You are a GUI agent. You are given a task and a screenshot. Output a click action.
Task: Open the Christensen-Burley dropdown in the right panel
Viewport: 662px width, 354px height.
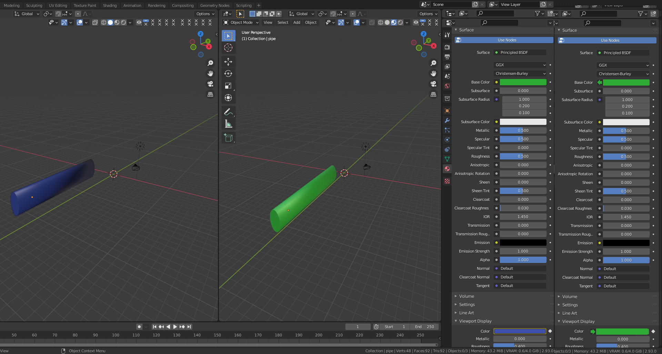[x=623, y=74]
